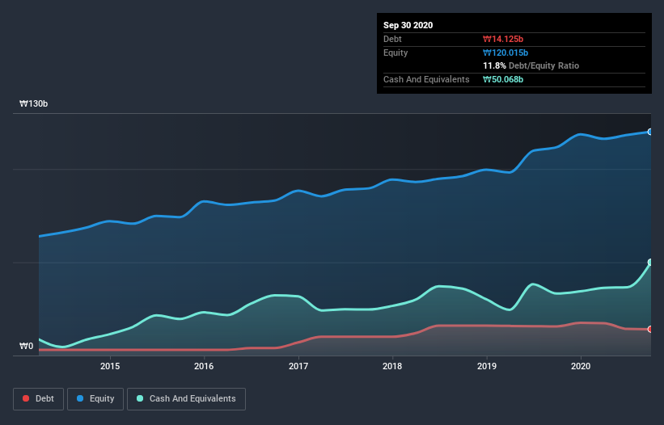Click the Equity row label in tooltip
The image size is (664, 425).
[395, 53]
